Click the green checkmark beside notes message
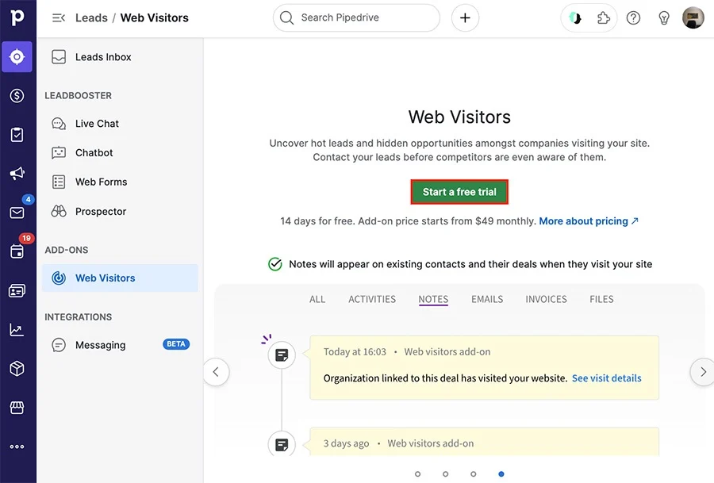Screen dimensions: 714x483 click(275, 264)
